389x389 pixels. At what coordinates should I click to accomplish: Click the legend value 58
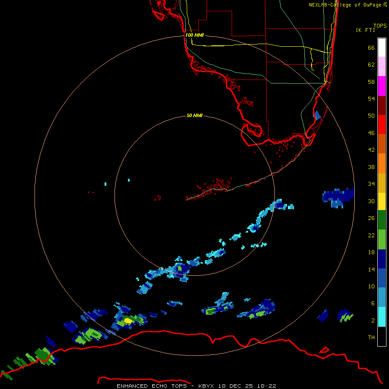coord(371,82)
